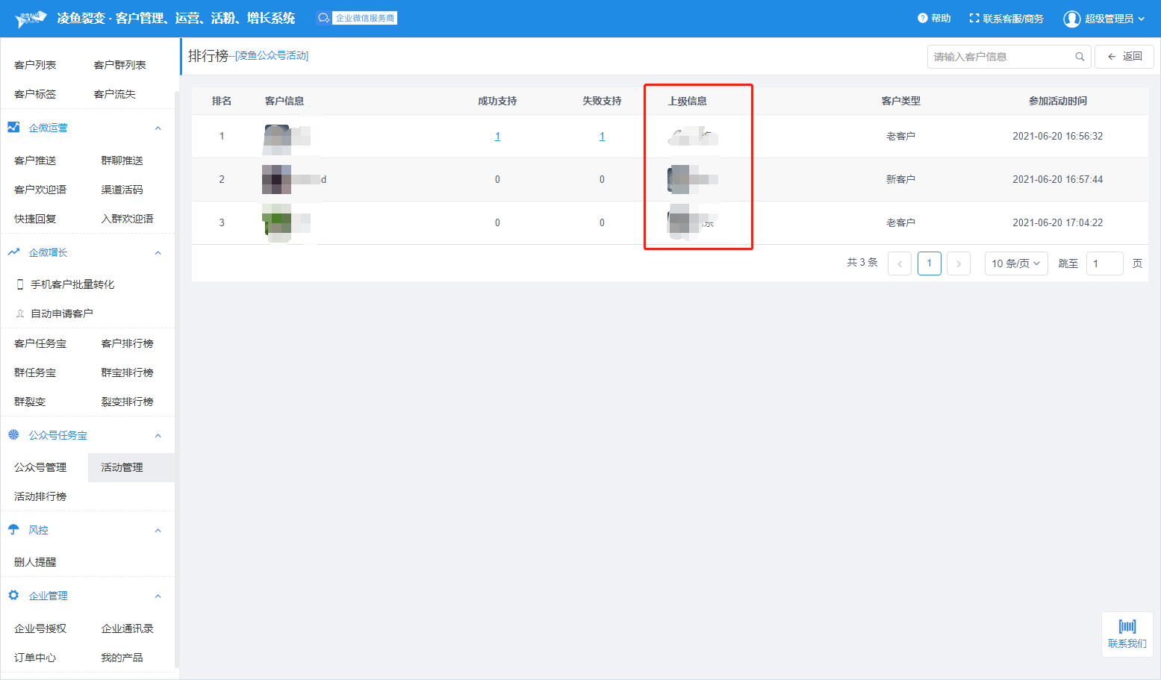This screenshot has width=1161, height=680.
Task: Go to the next page arrow
Action: (959, 263)
